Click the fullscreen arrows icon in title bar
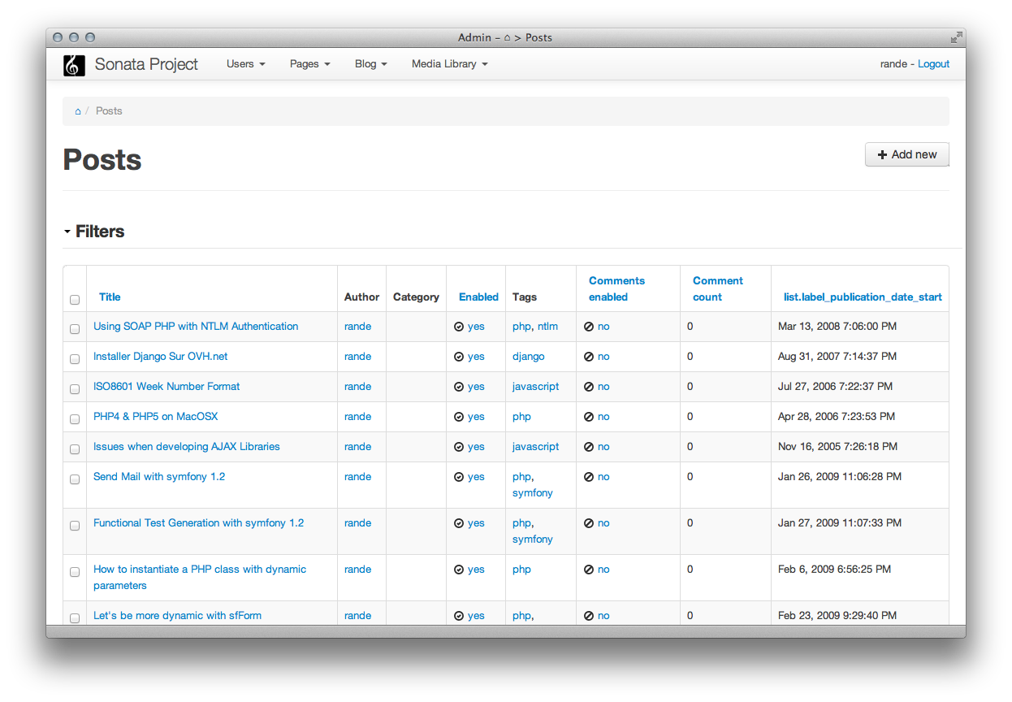The height and width of the screenshot is (702, 1012). (956, 37)
